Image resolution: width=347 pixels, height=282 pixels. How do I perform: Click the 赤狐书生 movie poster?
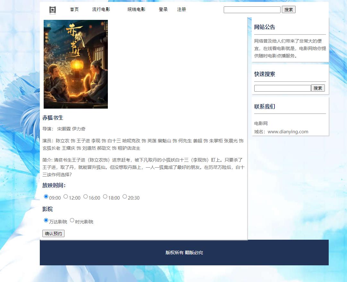[x=76, y=64]
